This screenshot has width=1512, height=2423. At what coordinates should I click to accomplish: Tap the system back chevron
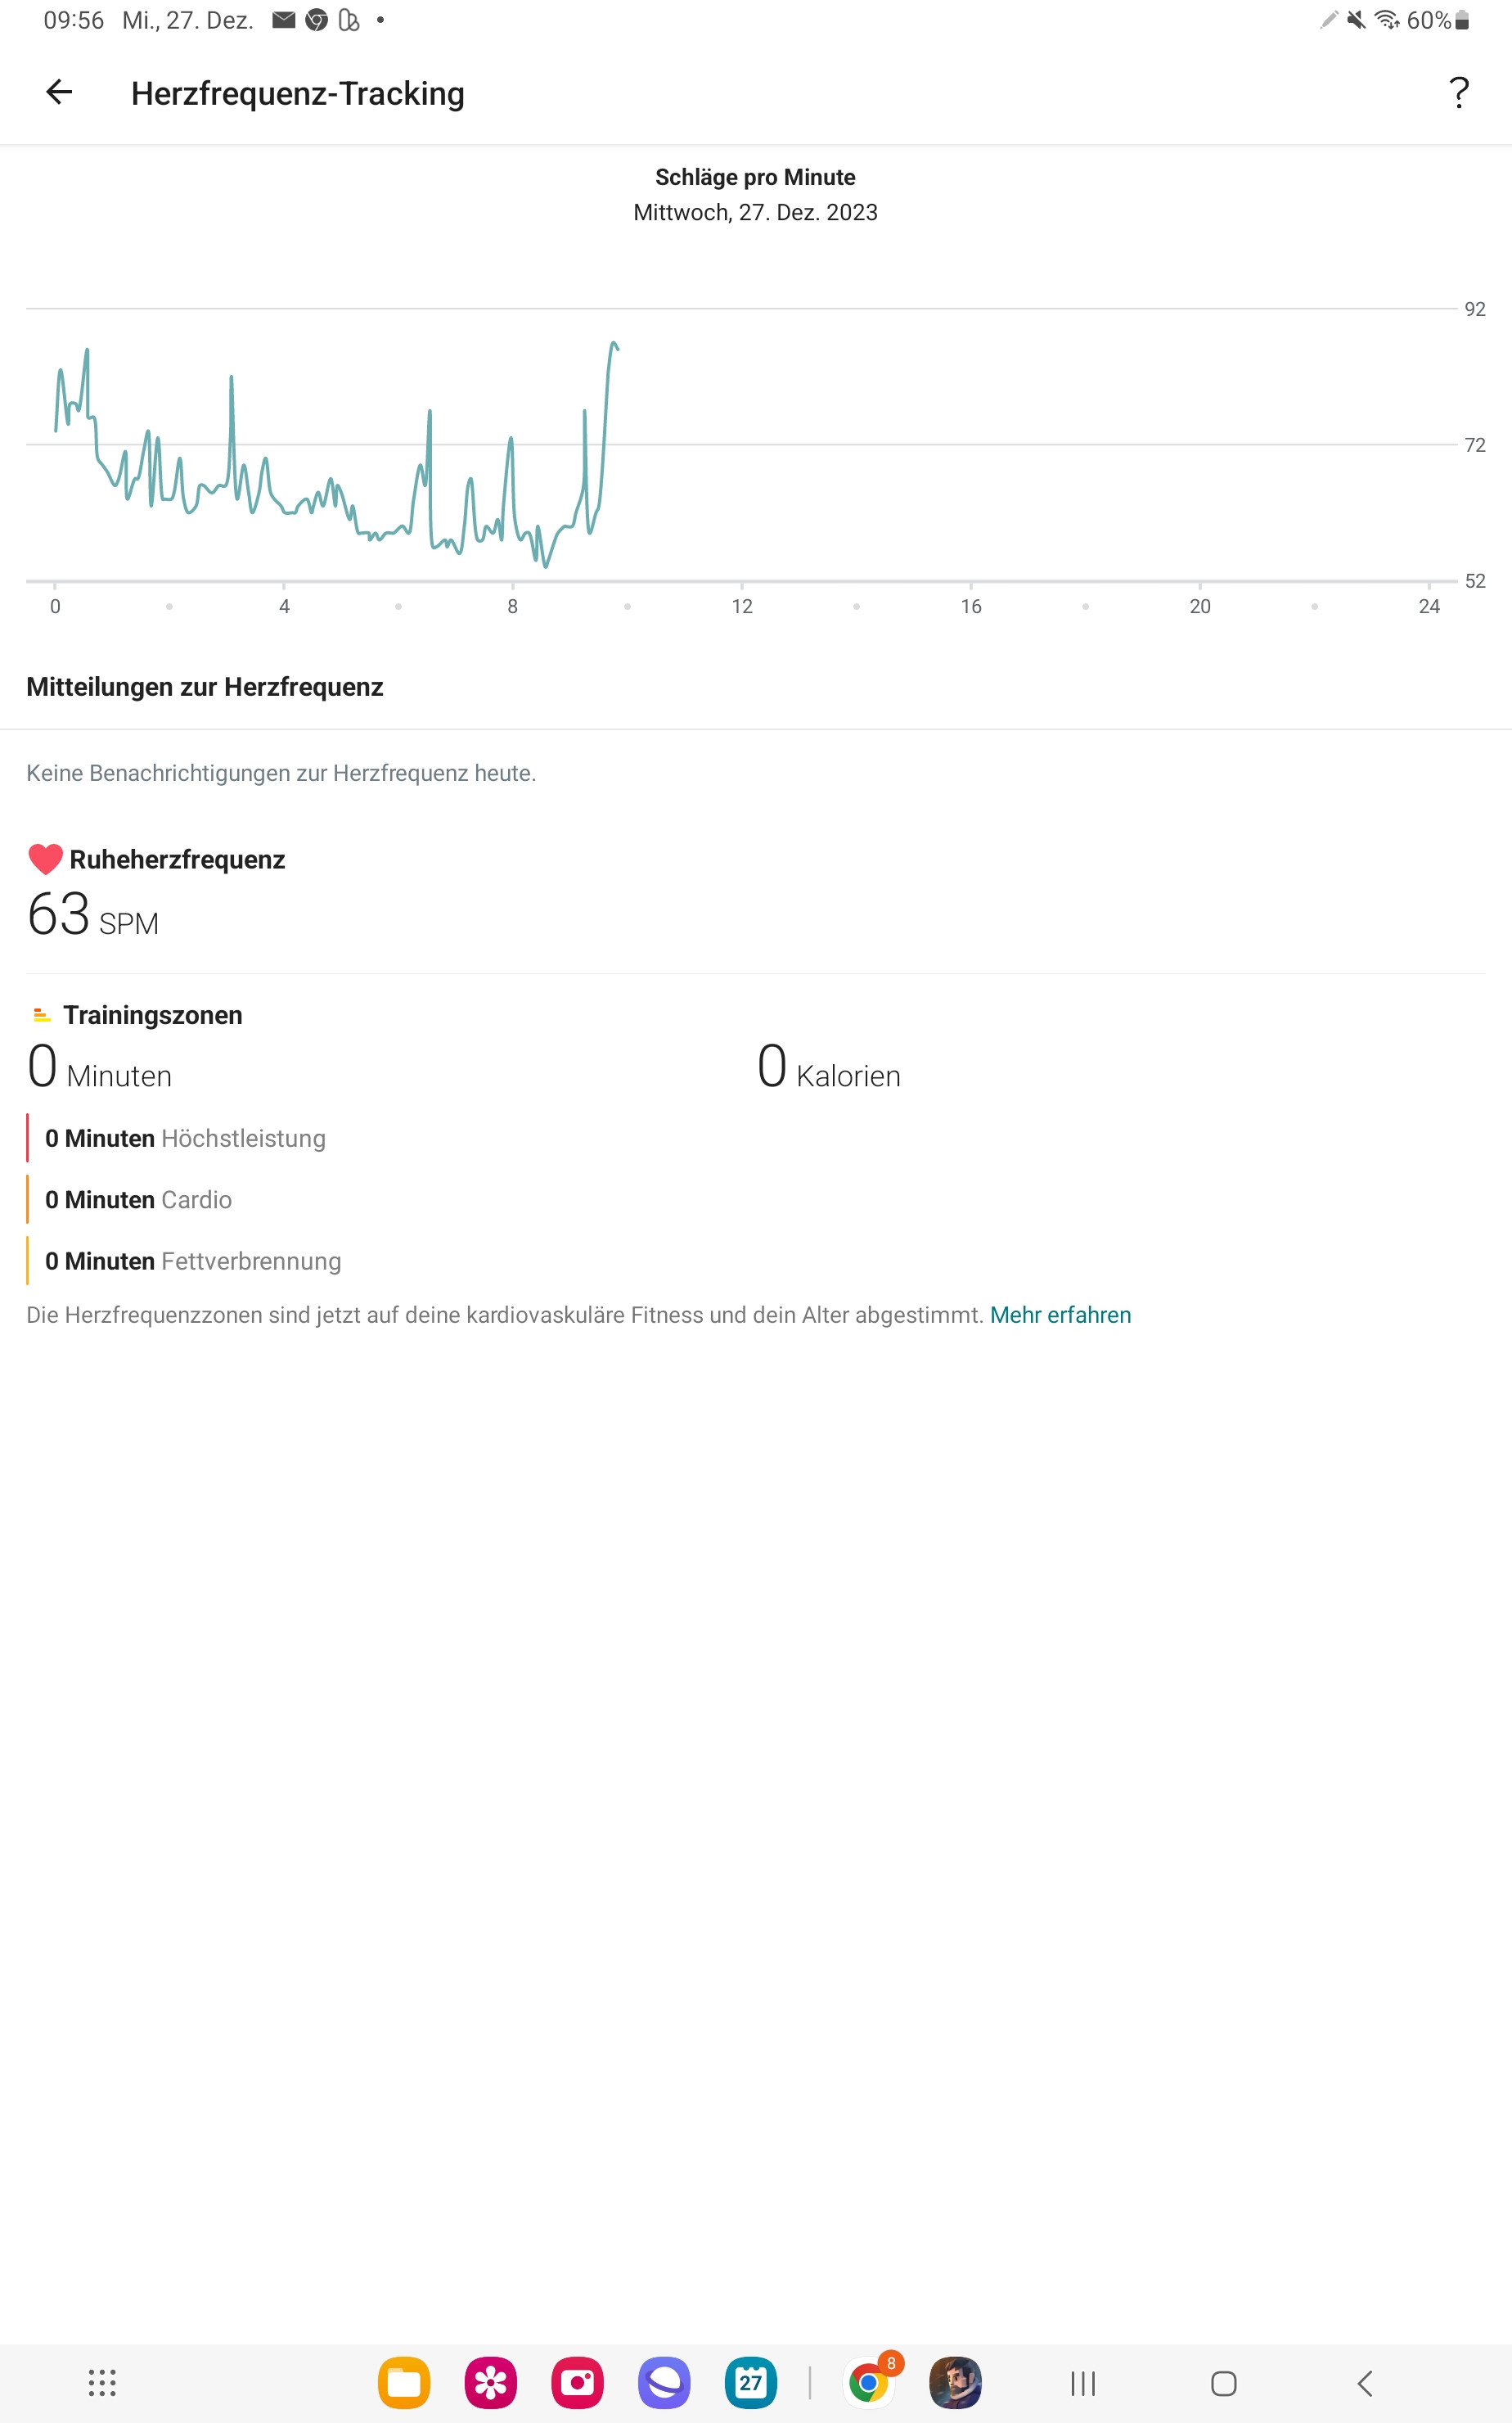coord(1364,2383)
